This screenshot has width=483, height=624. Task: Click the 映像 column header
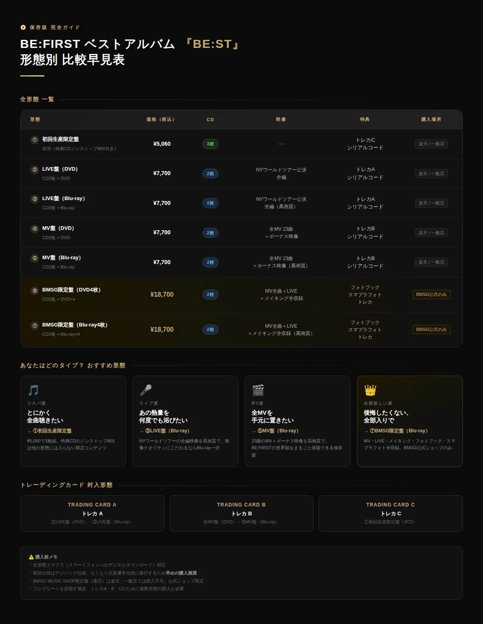point(281,120)
